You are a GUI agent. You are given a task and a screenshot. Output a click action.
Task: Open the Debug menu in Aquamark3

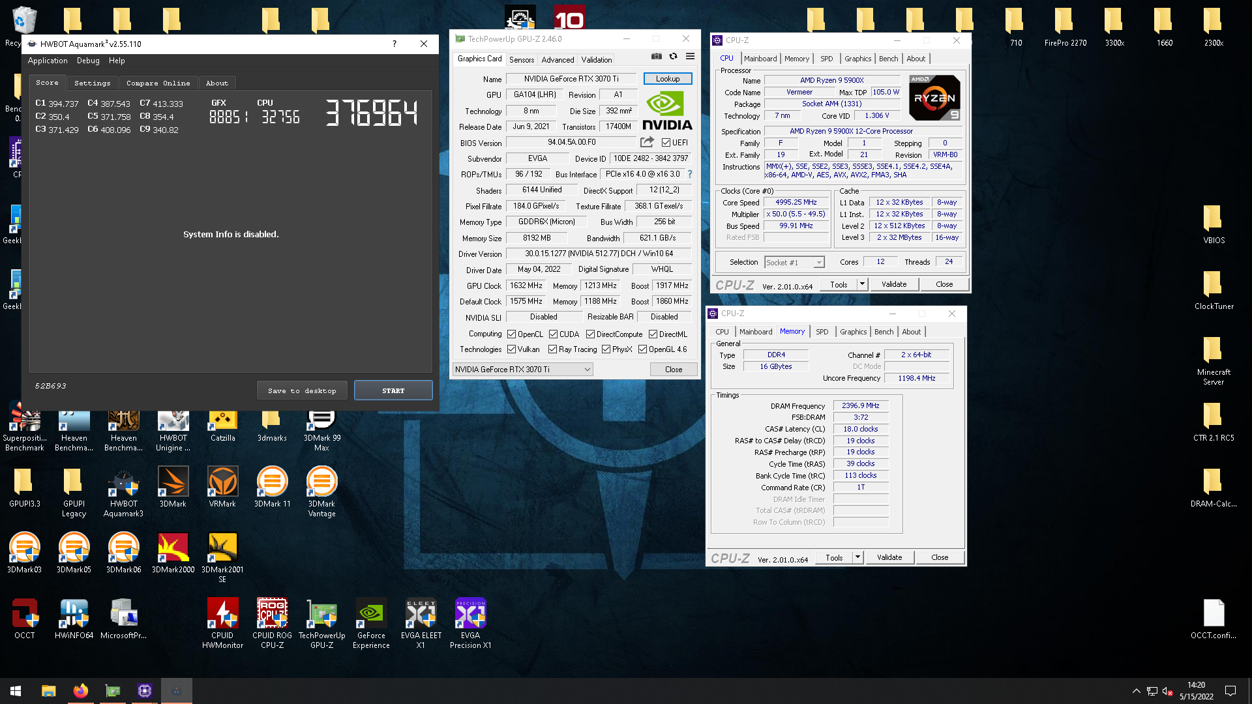click(88, 61)
